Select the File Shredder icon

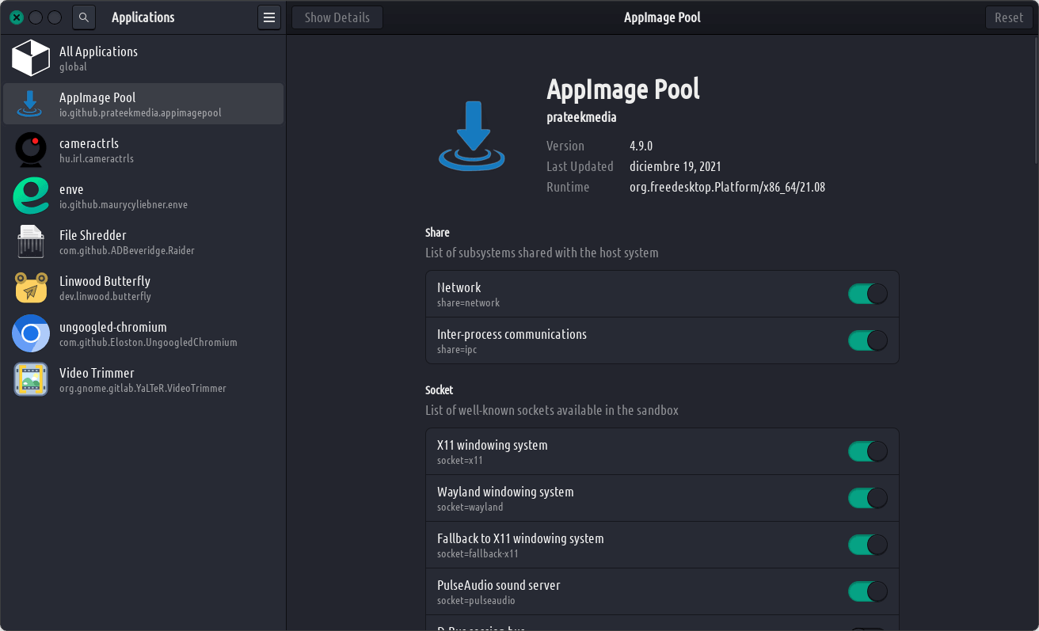pyautogui.click(x=31, y=242)
